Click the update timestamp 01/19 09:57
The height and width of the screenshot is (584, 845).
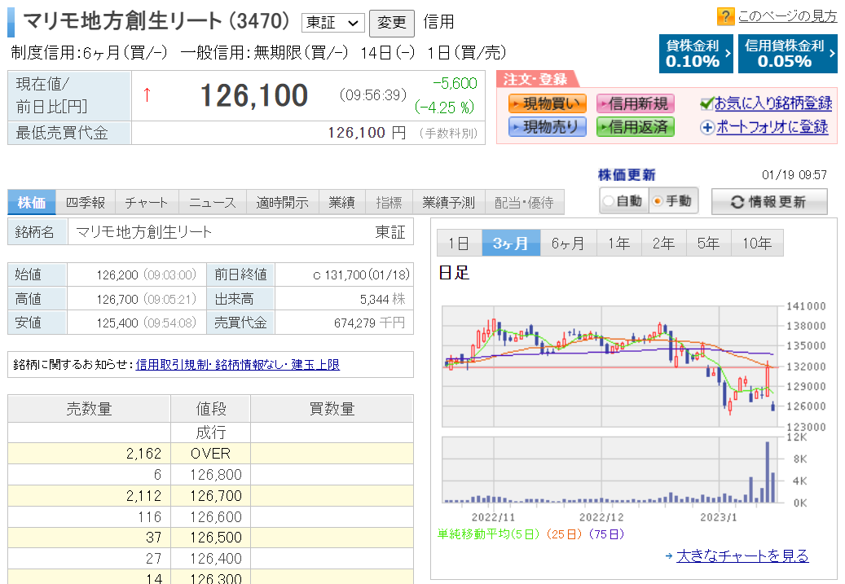(x=794, y=174)
